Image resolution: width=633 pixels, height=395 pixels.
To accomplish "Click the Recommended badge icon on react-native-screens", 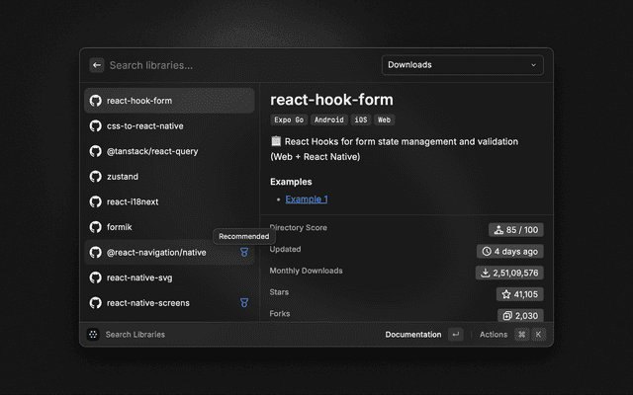I will (x=244, y=303).
